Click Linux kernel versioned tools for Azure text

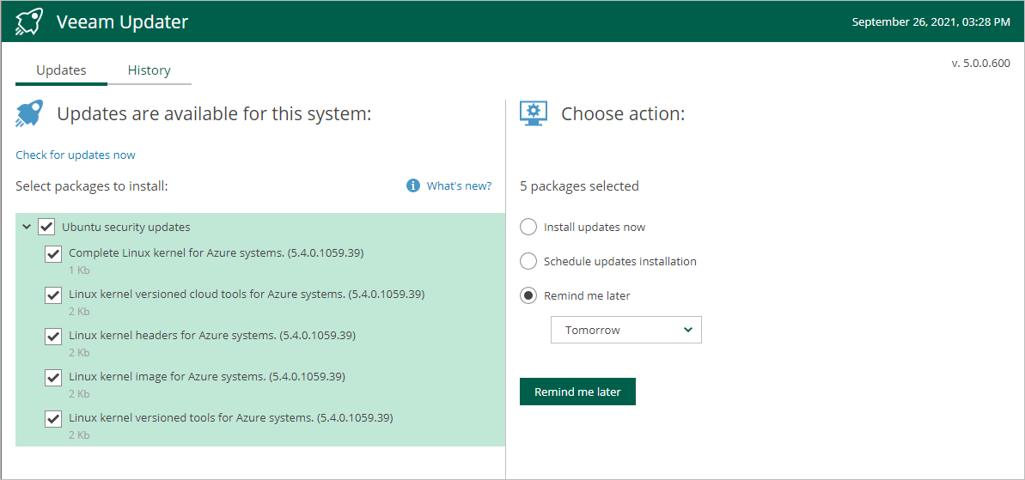[231, 416]
